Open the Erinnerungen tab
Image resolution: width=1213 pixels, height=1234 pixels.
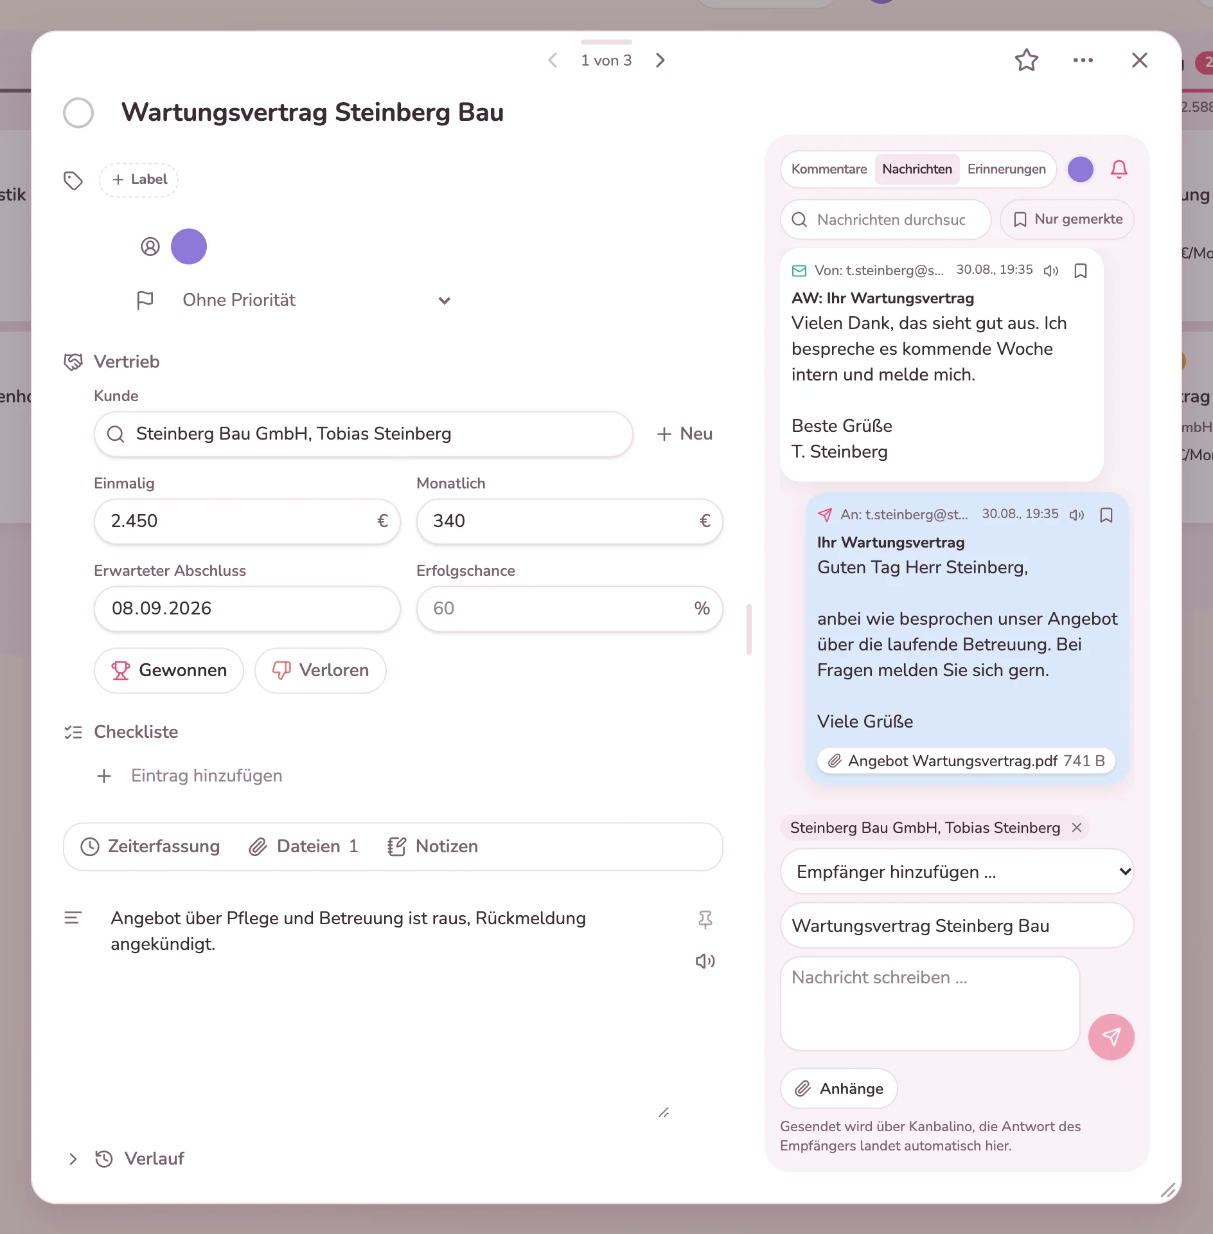[1006, 169]
